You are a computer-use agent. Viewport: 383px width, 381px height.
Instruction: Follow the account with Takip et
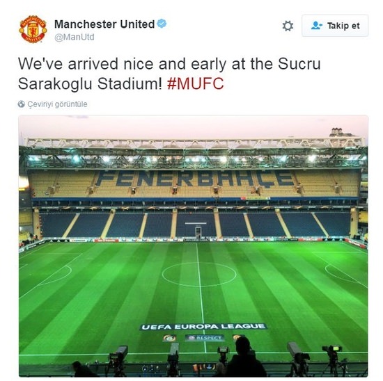click(335, 26)
